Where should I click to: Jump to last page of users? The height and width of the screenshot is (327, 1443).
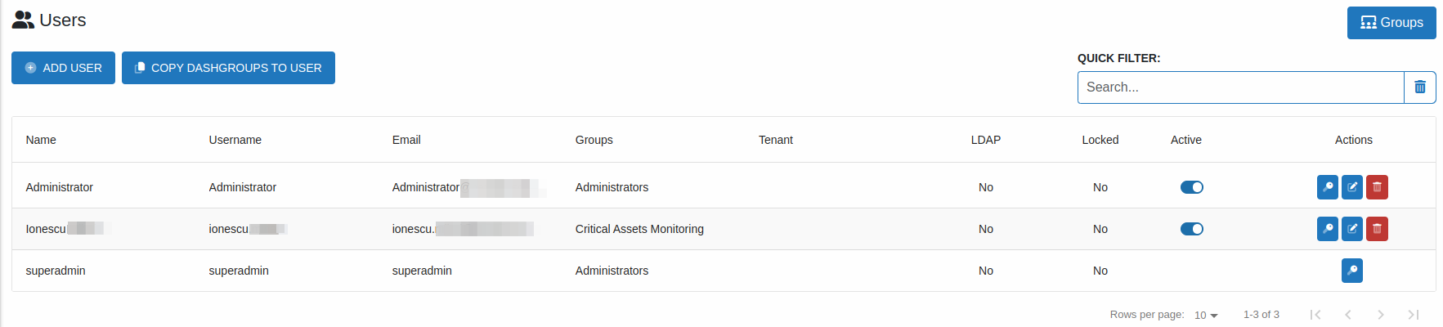(x=1413, y=315)
